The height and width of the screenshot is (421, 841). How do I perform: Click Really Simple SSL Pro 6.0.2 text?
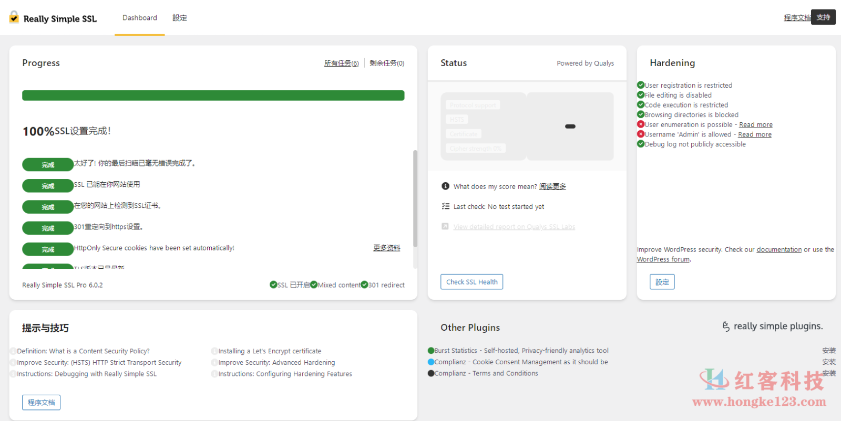pyautogui.click(x=63, y=285)
